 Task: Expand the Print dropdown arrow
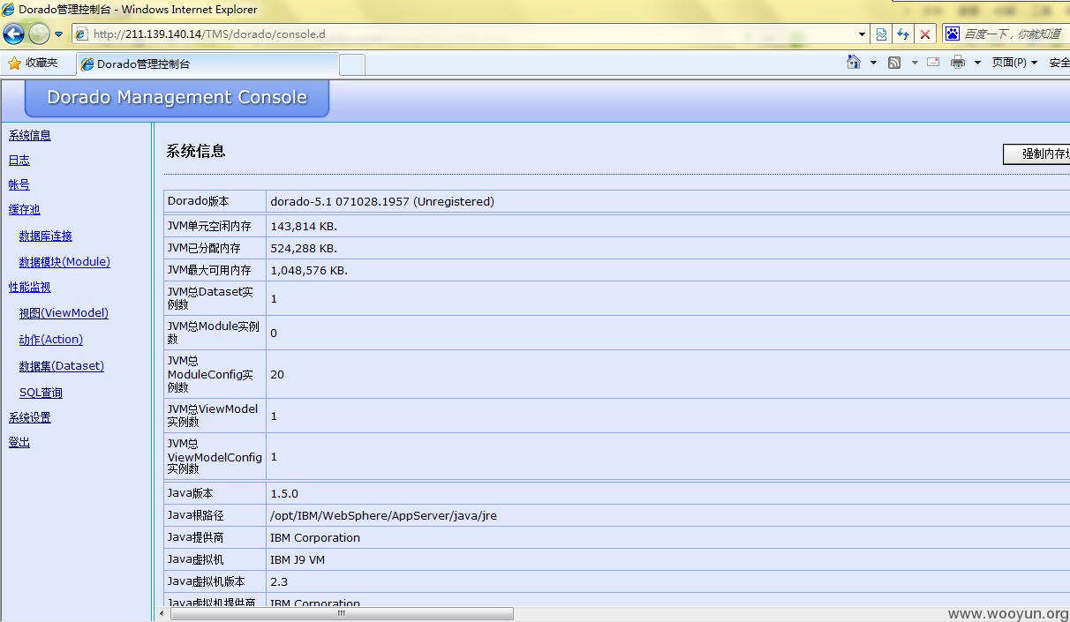point(977,63)
